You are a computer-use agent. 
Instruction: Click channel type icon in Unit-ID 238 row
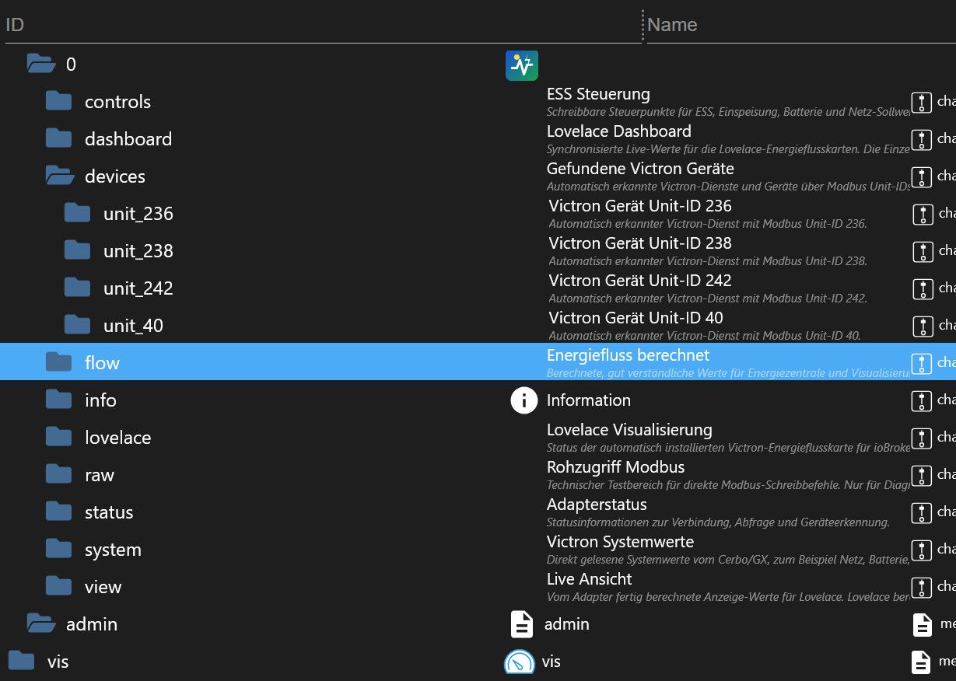click(x=922, y=251)
